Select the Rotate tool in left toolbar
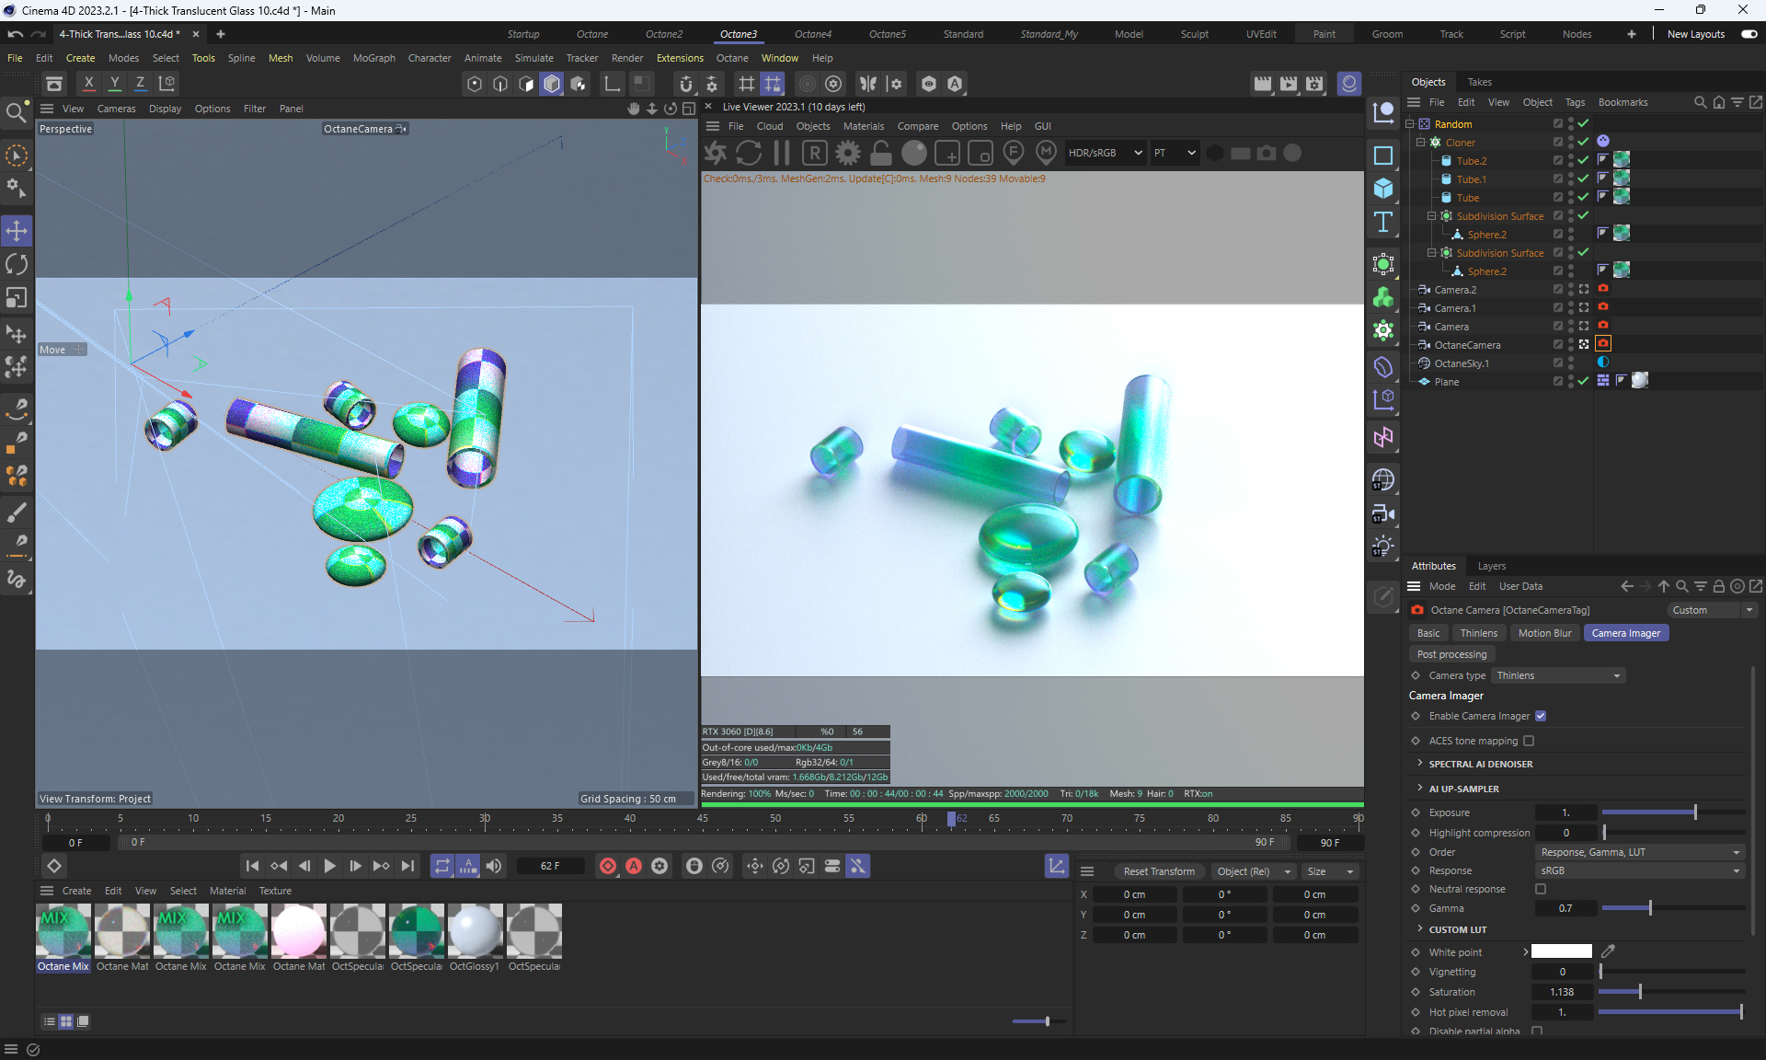Viewport: 1766px width, 1060px height. pyautogui.click(x=17, y=265)
